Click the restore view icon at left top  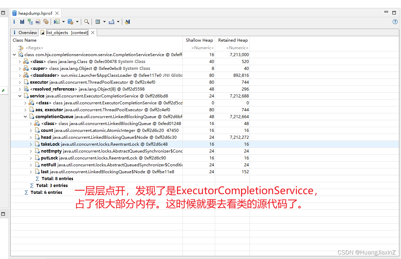(x=3, y=12)
